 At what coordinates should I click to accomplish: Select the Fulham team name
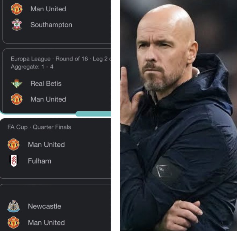pyautogui.click(x=39, y=161)
